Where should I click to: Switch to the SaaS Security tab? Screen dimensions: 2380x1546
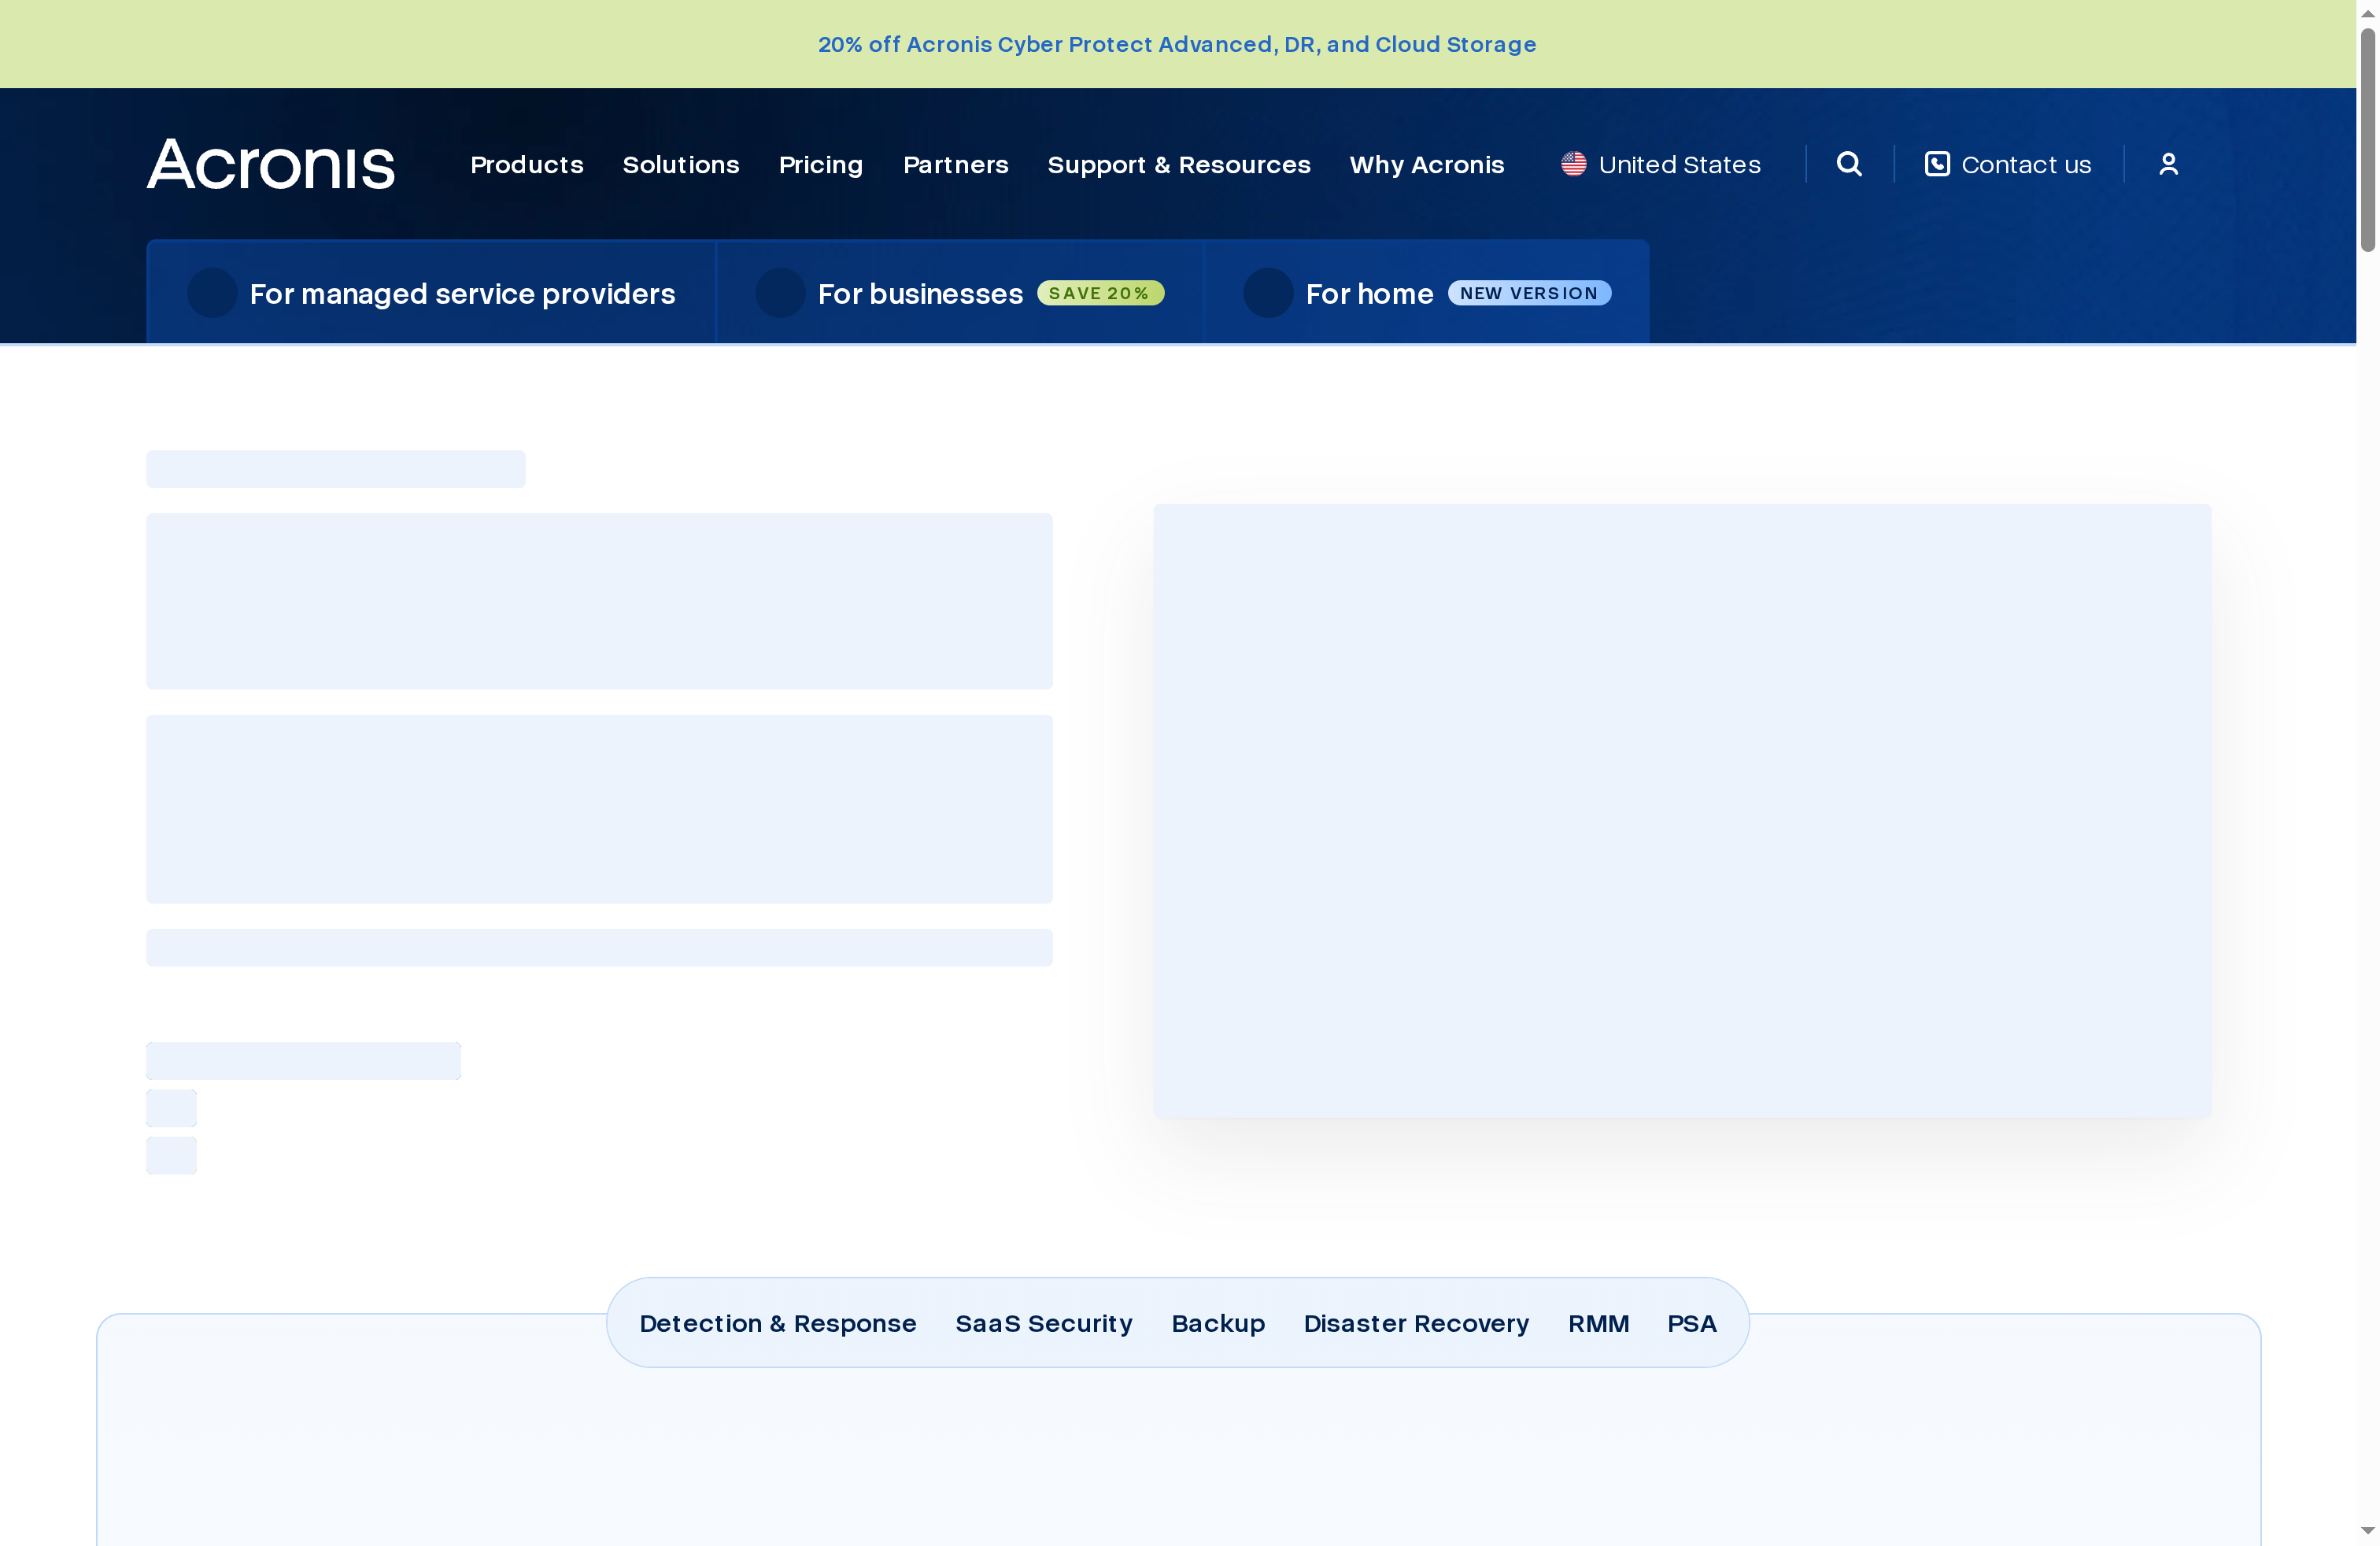point(1044,1323)
